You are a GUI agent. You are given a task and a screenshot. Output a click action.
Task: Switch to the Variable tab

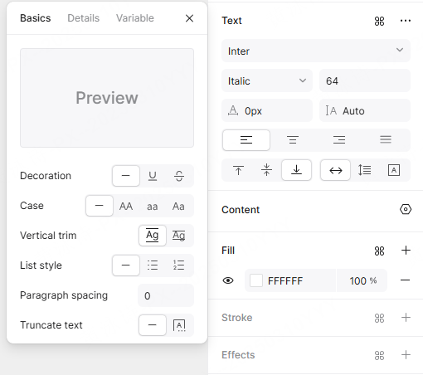(135, 18)
